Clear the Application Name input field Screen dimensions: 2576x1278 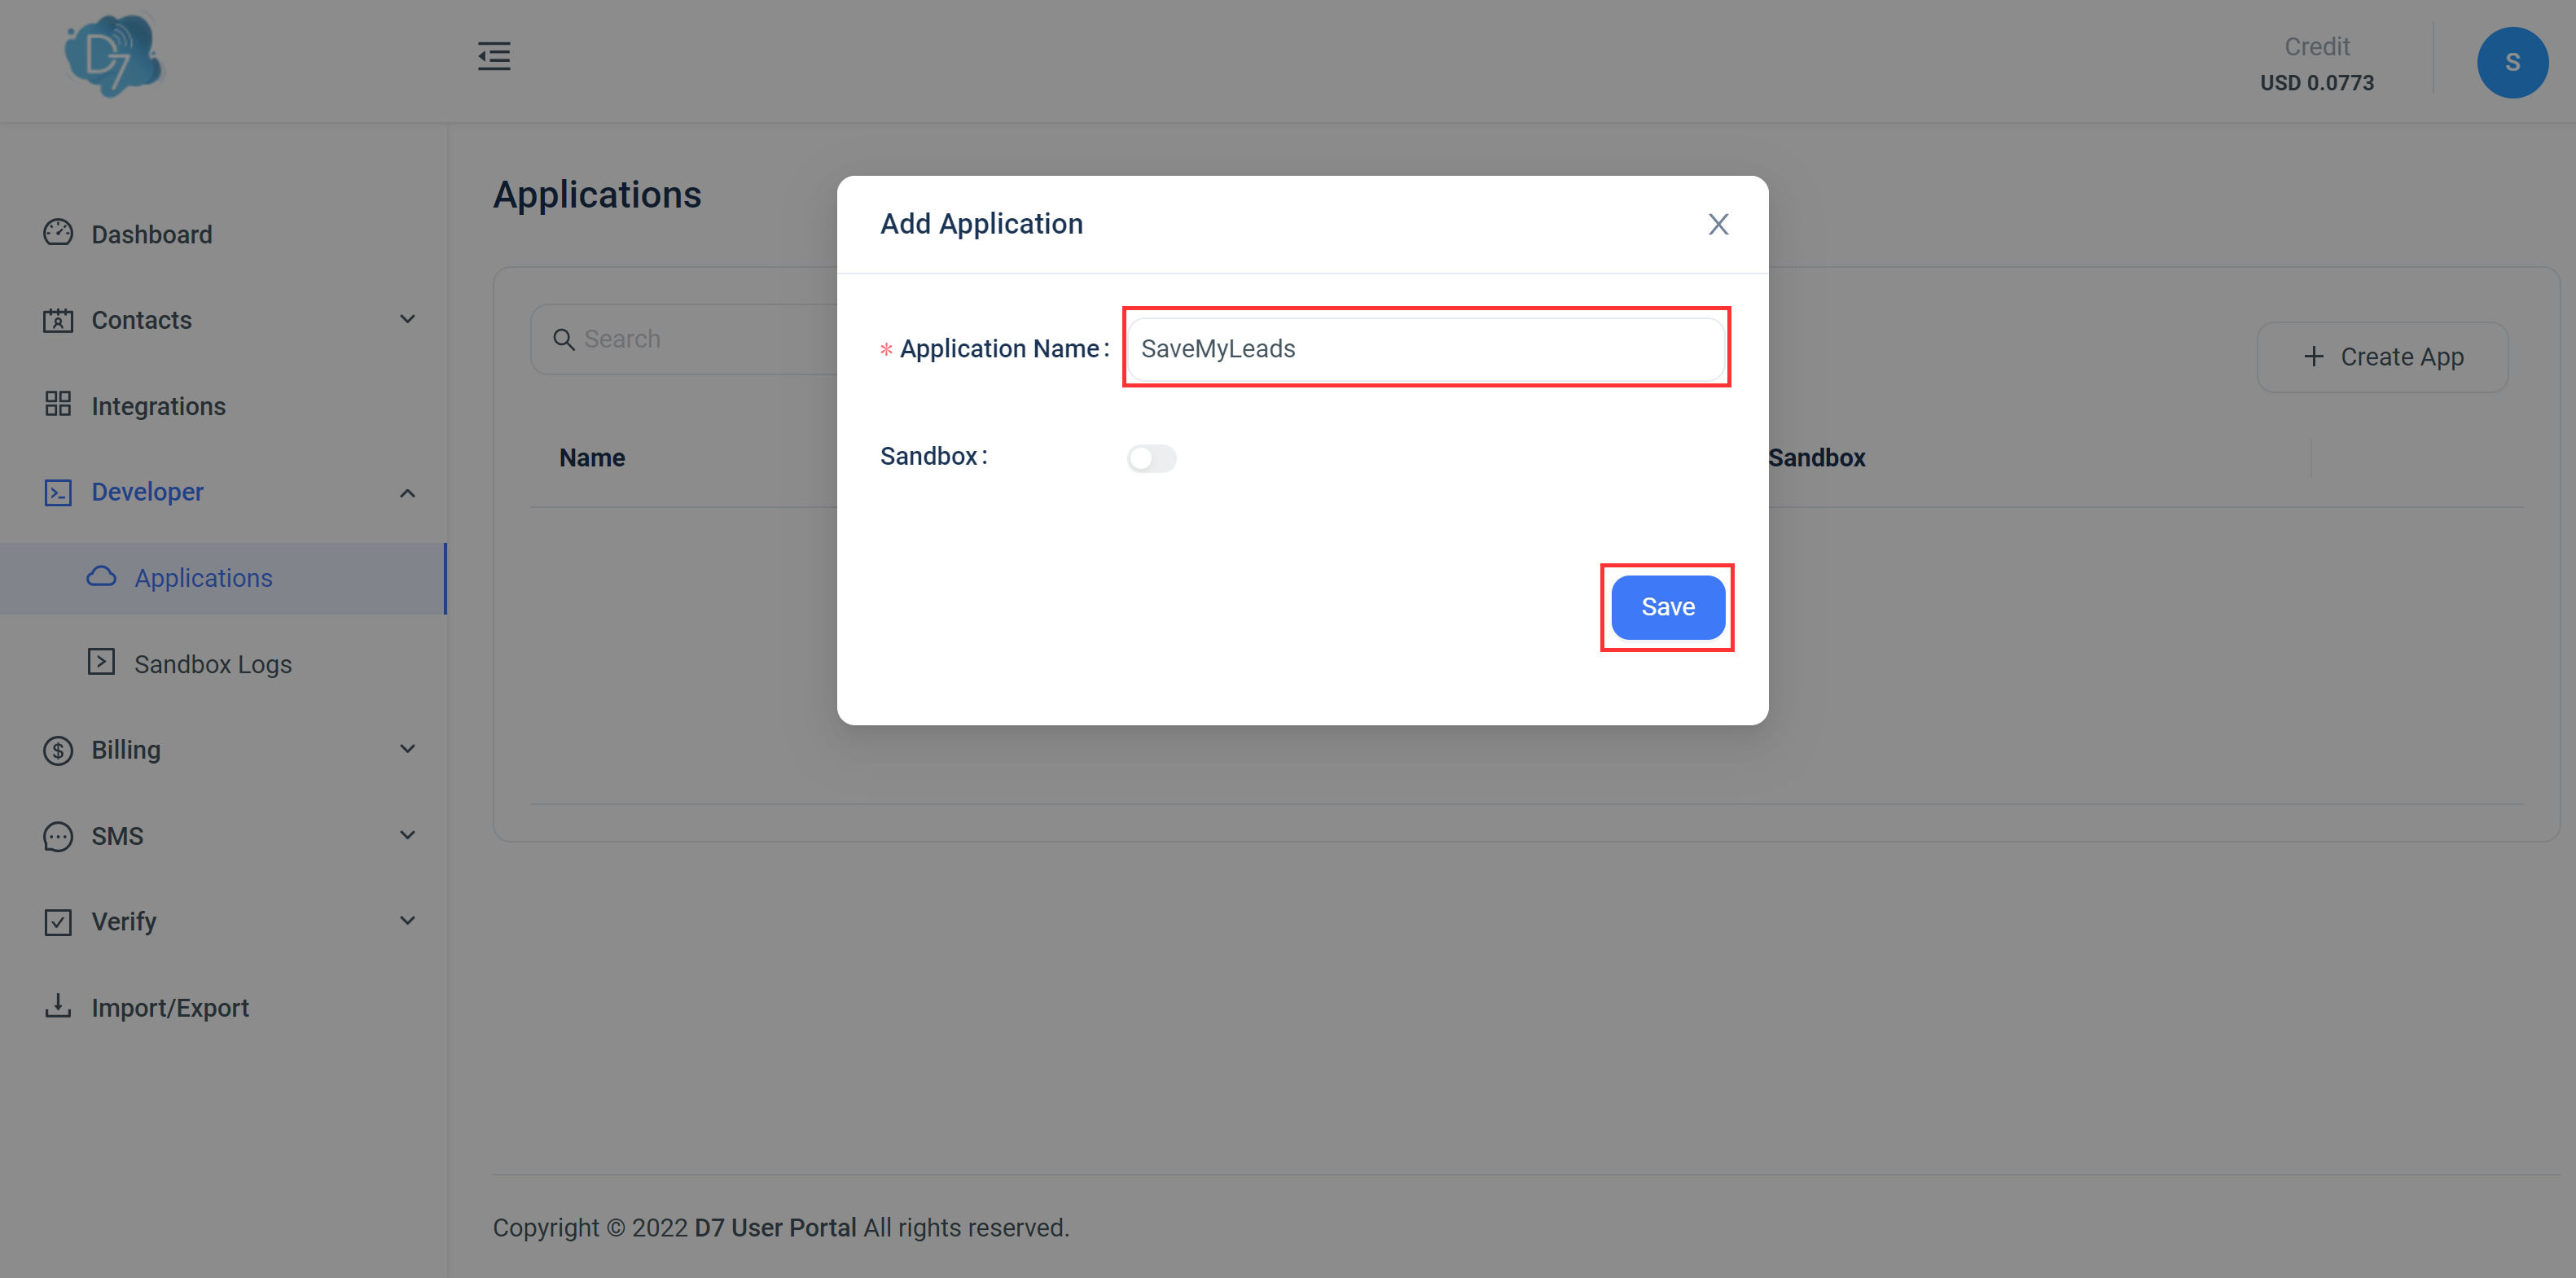click(x=1423, y=347)
